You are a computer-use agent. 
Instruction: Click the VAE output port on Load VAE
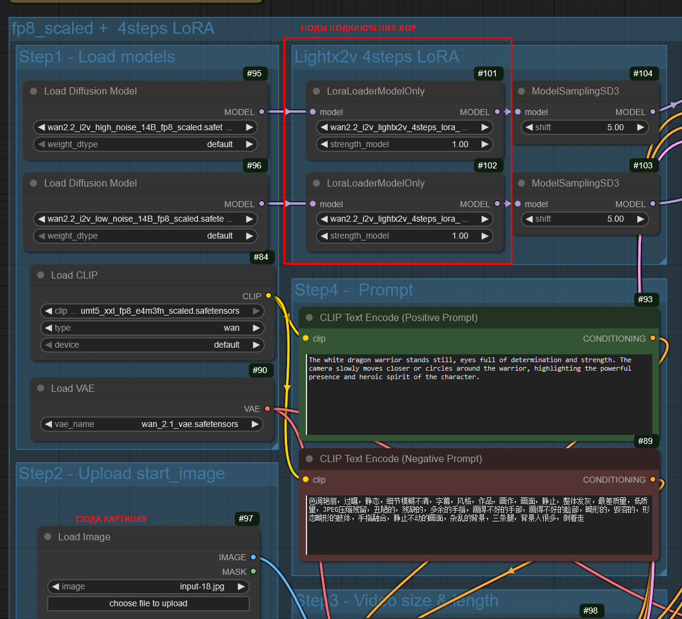click(268, 409)
